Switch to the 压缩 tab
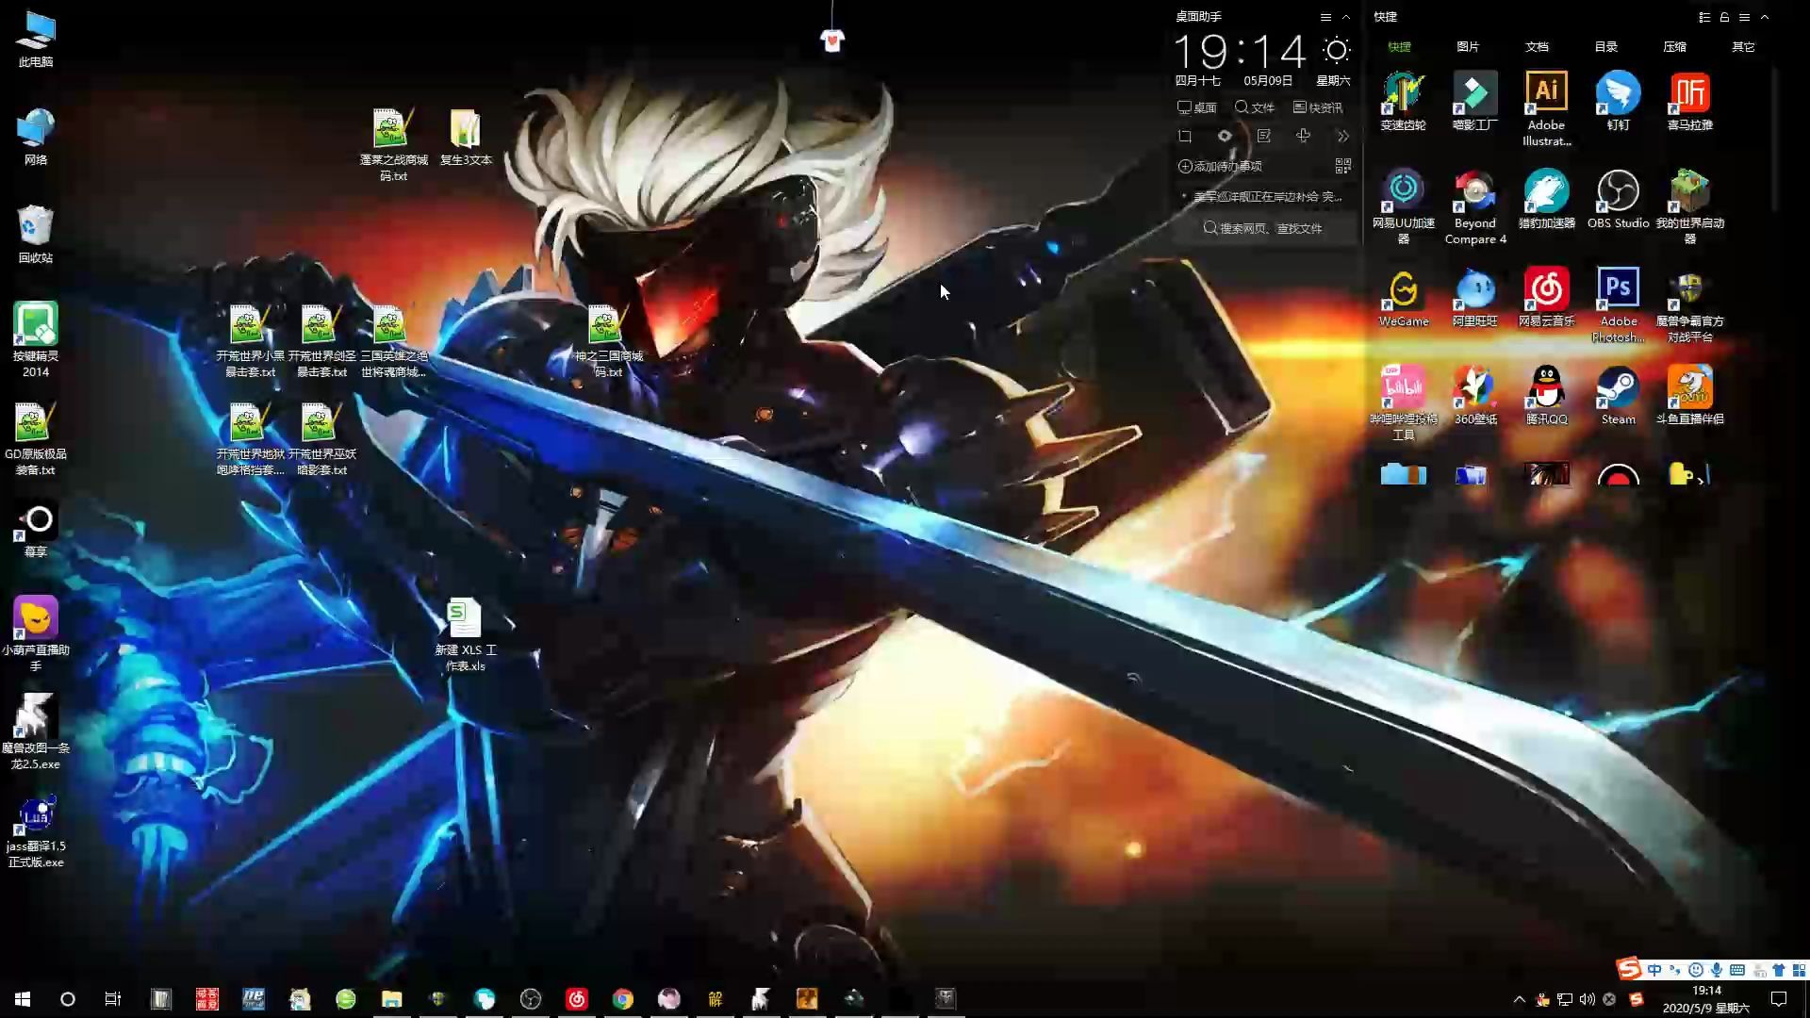1810x1018 pixels. 1674,46
